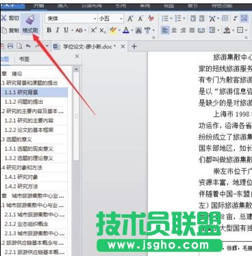This screenshot has width=252, height=256.
Task: Click the paragraph shading fill bucket
Action: (x=227, y=30)
